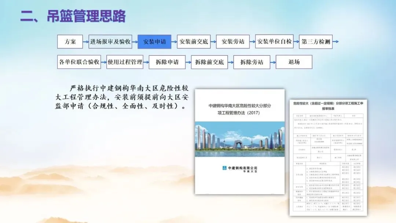Screen dimensions: 396x223
Task: Select the 进场报审及验收 step box
Action: (110, 42)
